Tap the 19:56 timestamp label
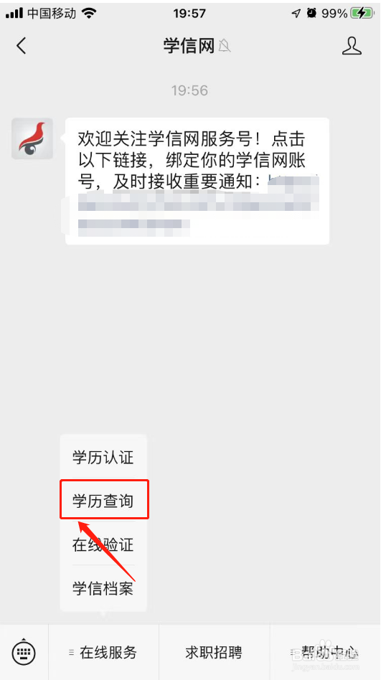Image resolution: width=381 pixels, height=680 pixels. tap(189, 90)
